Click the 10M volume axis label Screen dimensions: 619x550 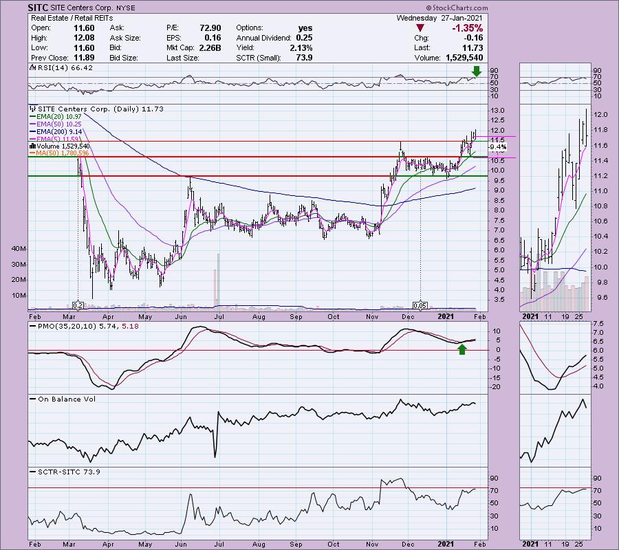[19, 296]
